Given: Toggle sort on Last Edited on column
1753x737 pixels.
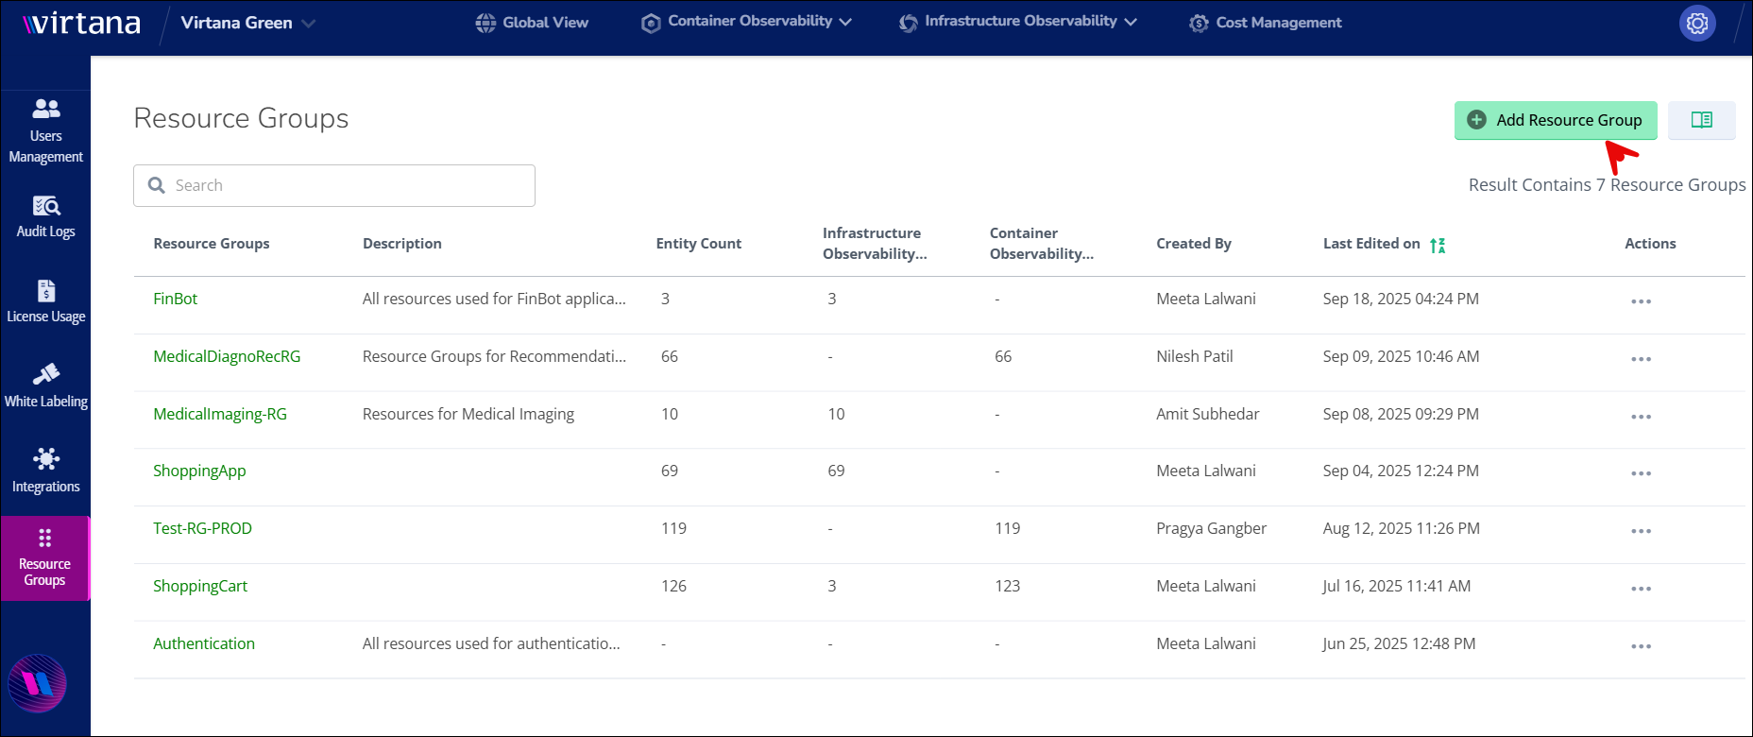Looking at the screenshot, I should click(1437, 245).
